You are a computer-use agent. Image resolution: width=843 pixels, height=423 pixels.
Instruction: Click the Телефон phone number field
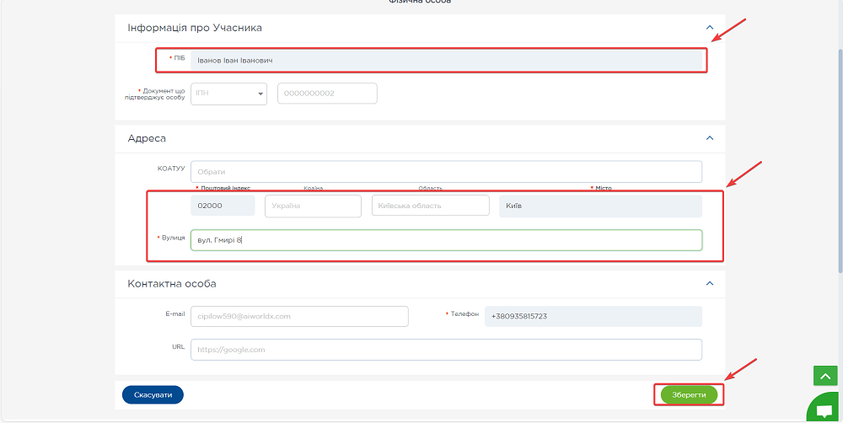[593, 316]
